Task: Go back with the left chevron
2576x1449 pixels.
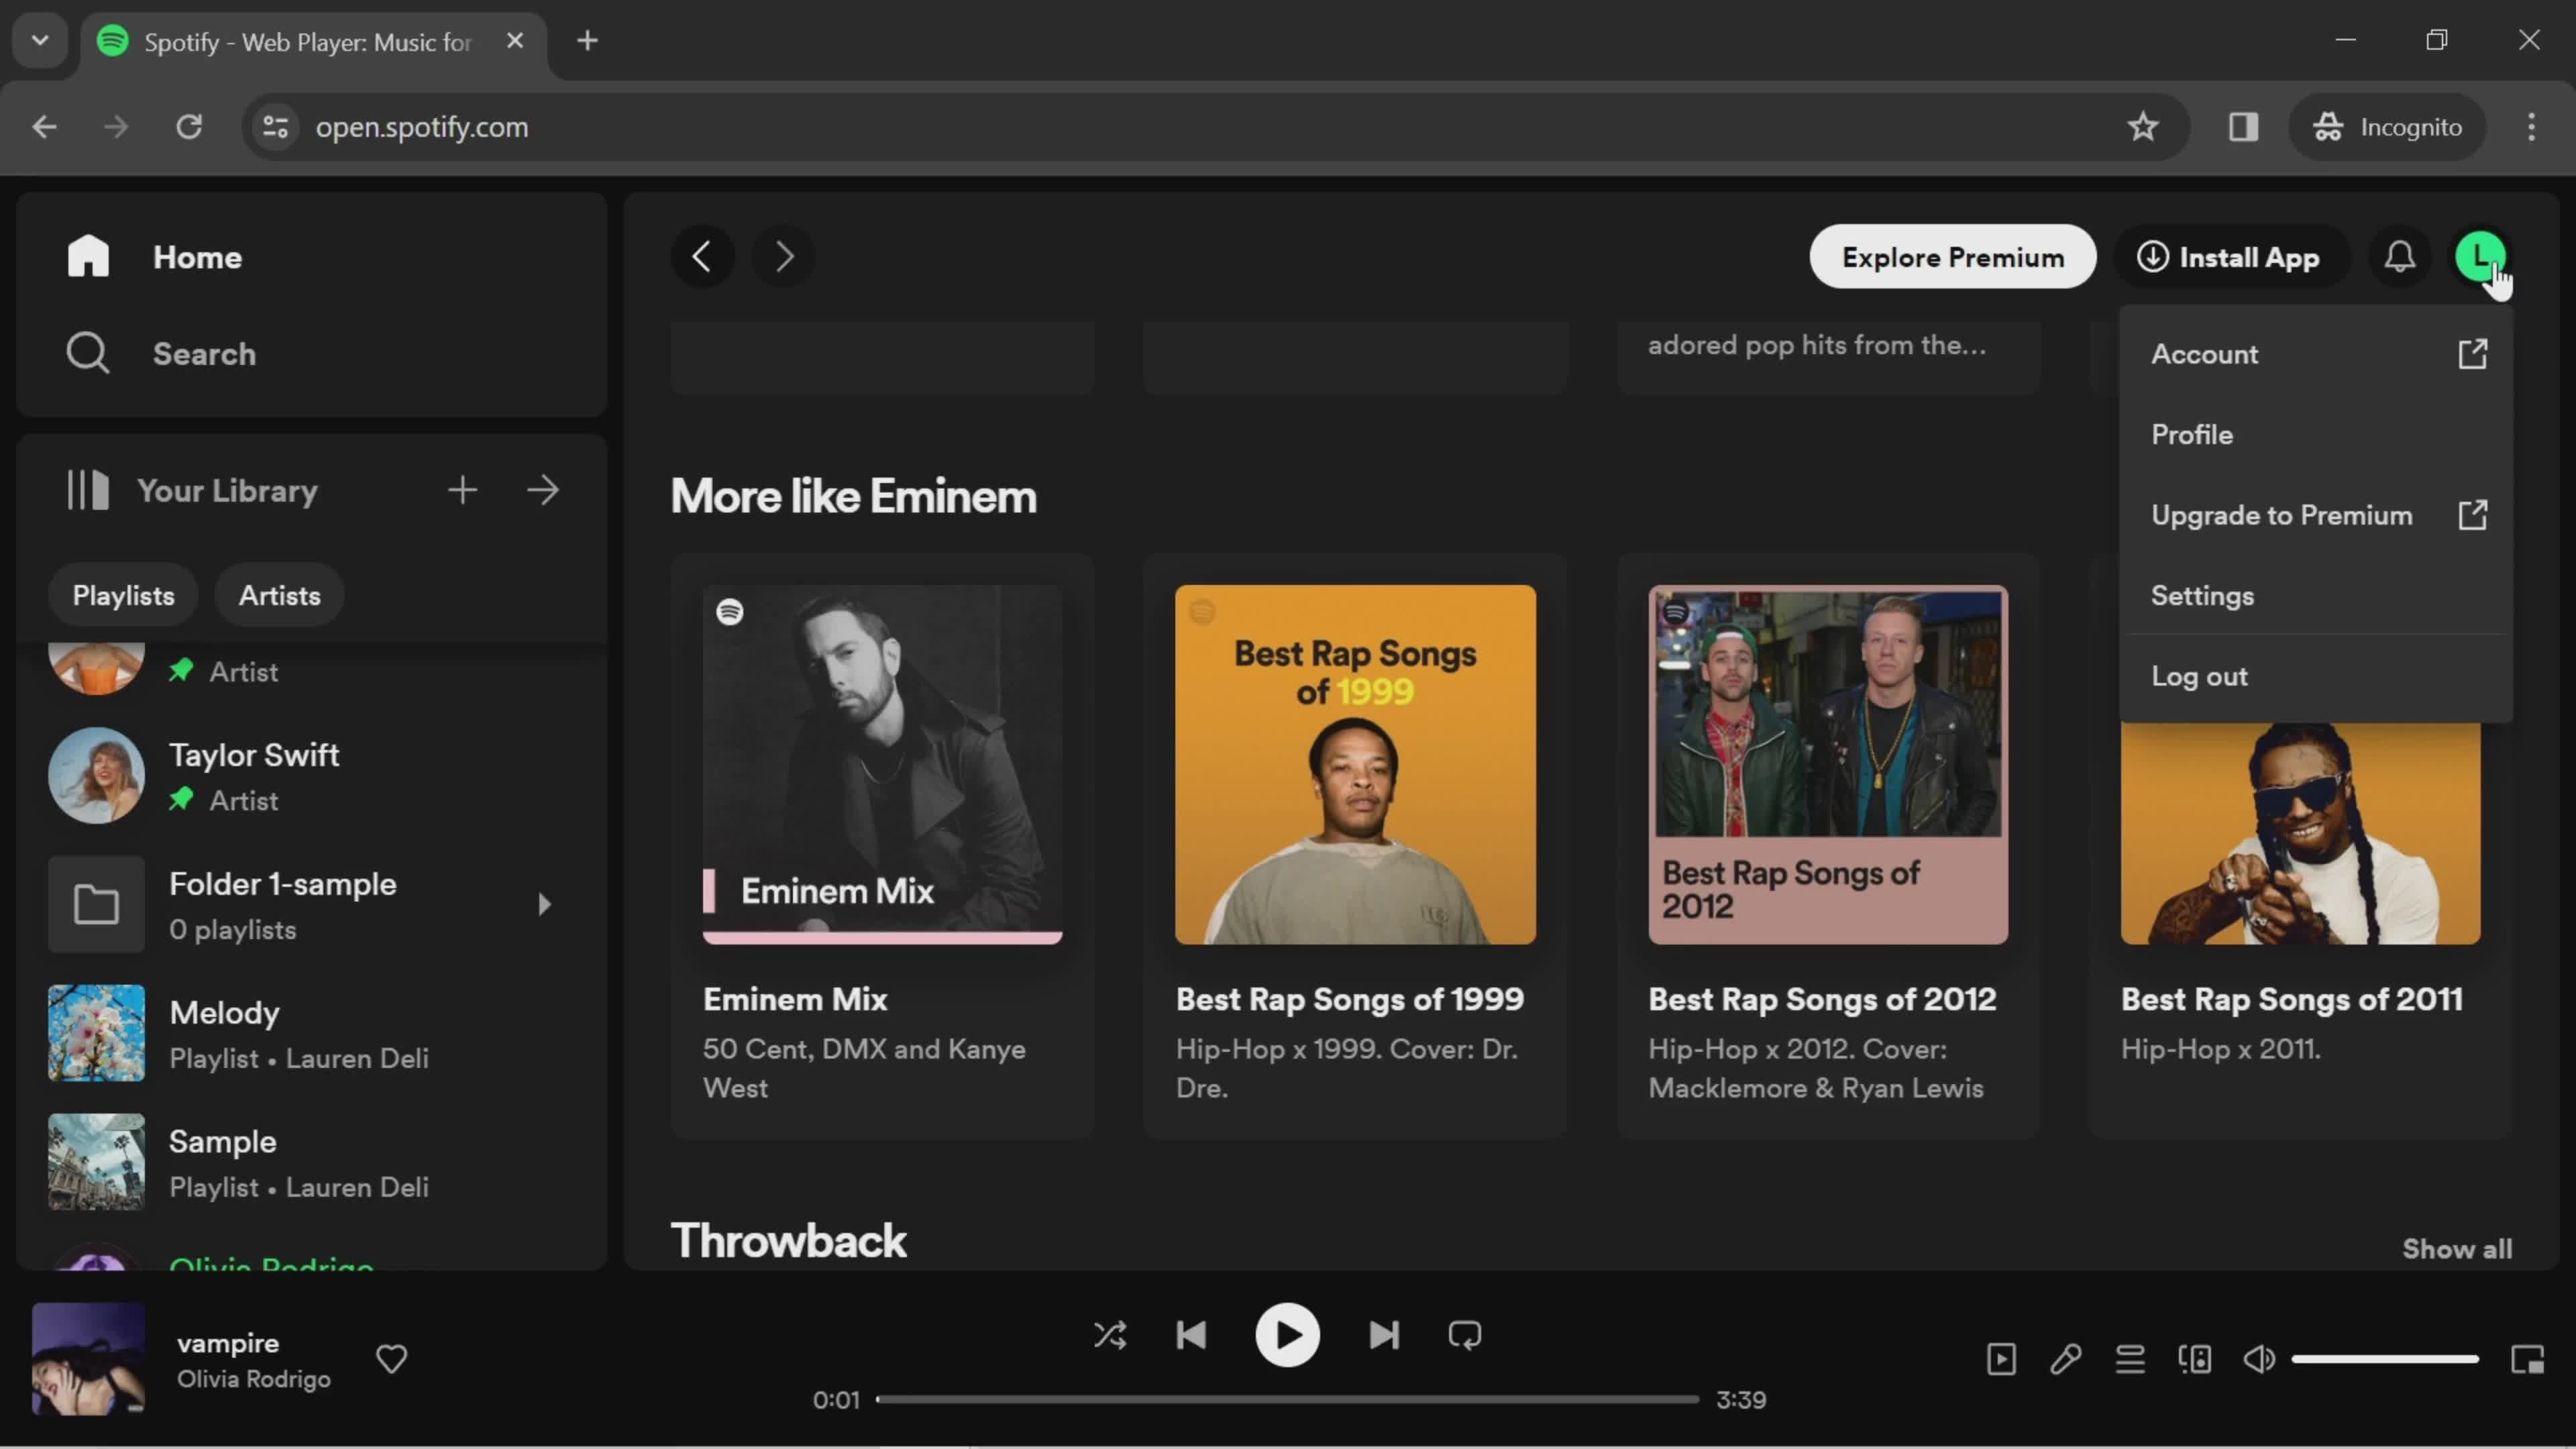Action: (x=702, y=257)
